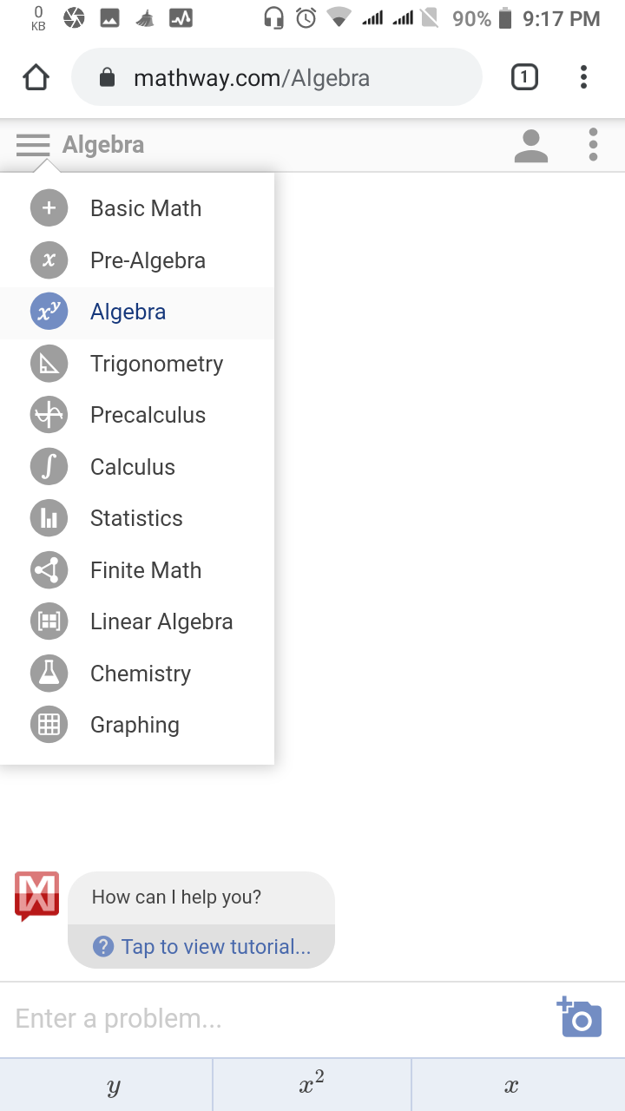Tap the camera photo upload icon

(580, 1017)
